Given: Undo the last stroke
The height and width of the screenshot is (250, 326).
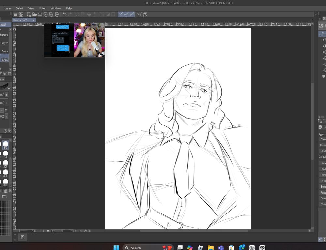Looking at the screenshot, I should [x=64, y=14].
